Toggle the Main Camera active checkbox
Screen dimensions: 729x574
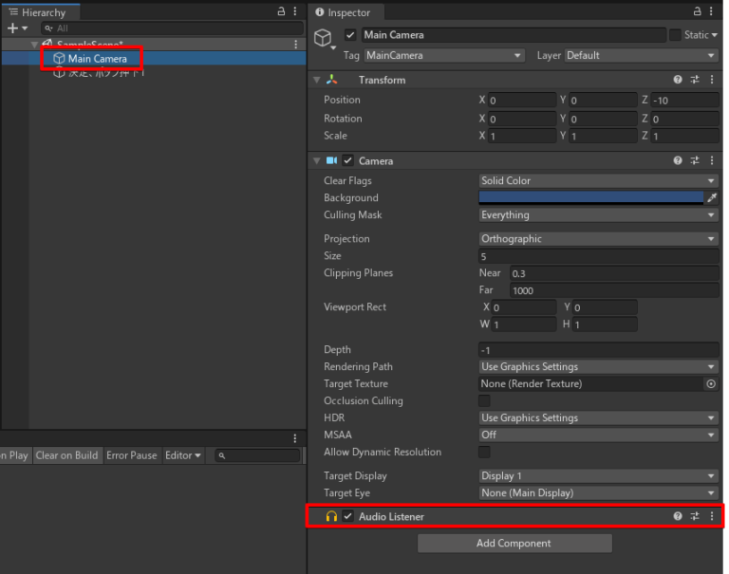(350, 35)
